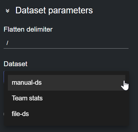The width and height of the screenshot is (138, 132).
Task: Click the Dataset select box left edge
Action: coord(4,77)
